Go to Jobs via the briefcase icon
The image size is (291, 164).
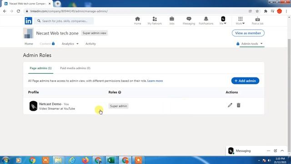172,20
